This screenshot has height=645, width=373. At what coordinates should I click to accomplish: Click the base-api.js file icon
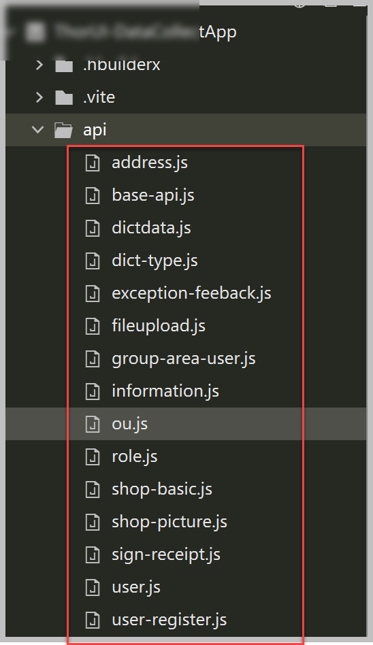tap(92, 195)
